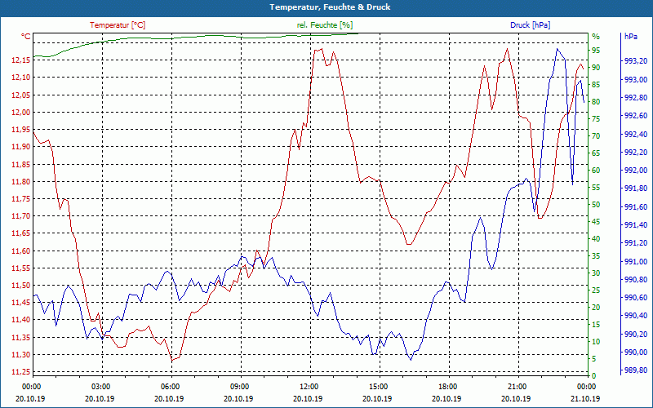Click the '11,35' temperature axis value
Viewport: 653px width, 408px height.
coord(21,338)
